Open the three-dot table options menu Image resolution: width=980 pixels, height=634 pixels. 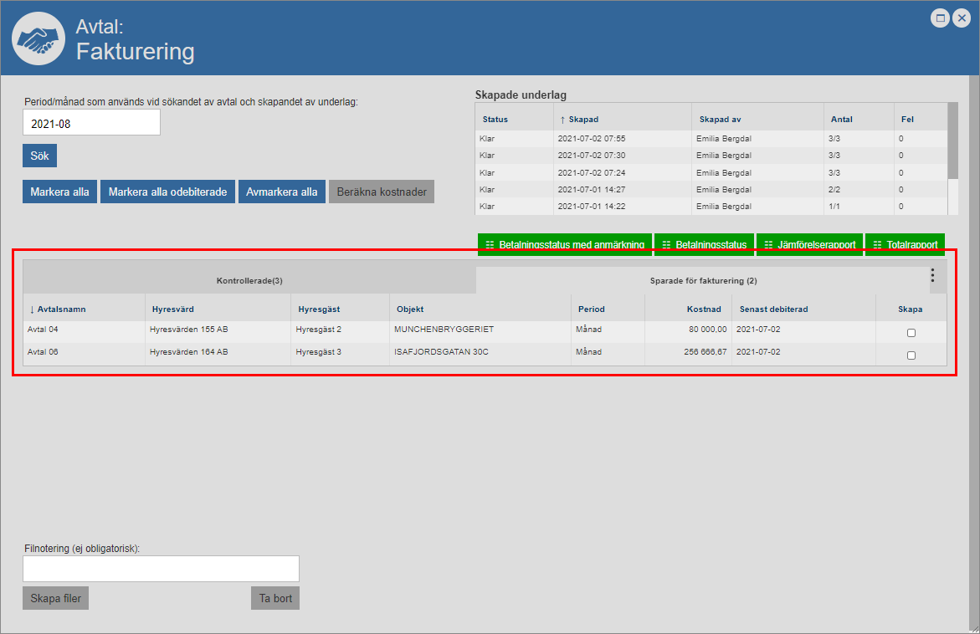point(932,275)
